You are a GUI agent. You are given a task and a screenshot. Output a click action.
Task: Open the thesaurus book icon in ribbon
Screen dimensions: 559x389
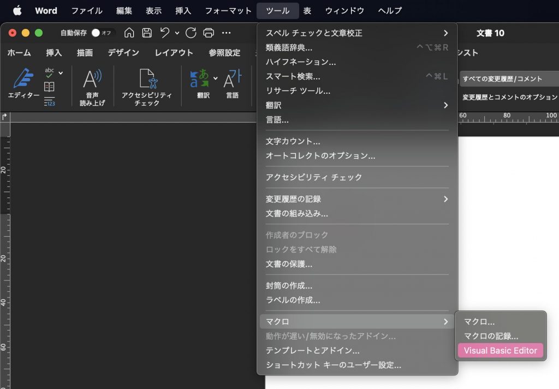pos(49,87)
